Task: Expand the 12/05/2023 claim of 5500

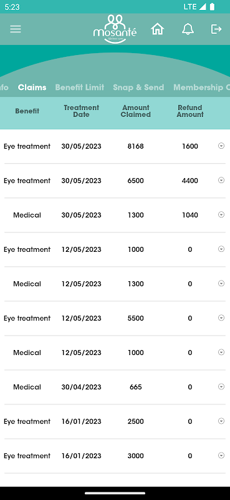Action: (221, 317)
